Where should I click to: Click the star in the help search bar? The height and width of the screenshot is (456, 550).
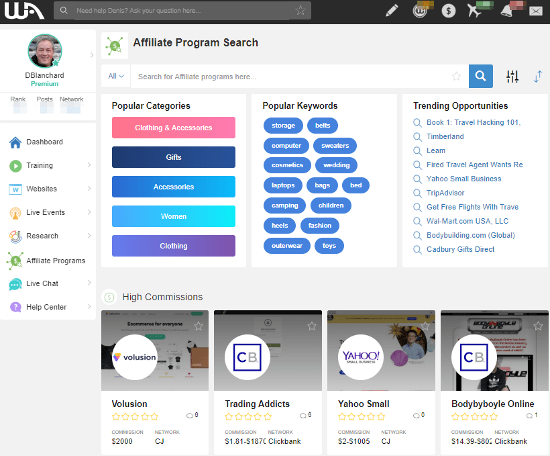[x=300, y=10]
